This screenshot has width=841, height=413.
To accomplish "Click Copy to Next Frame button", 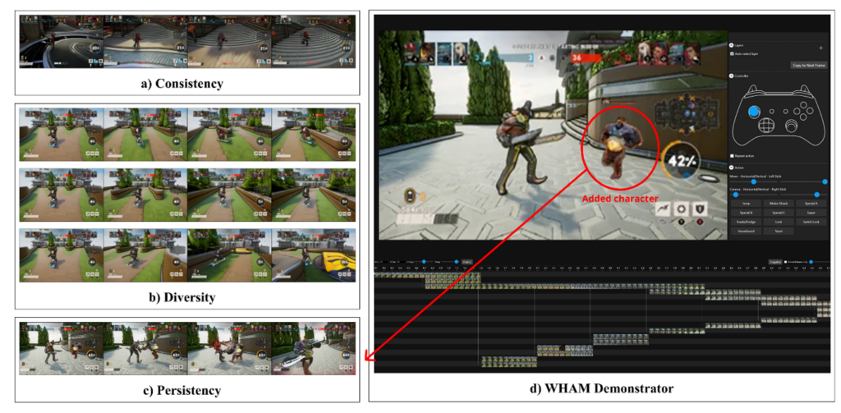I will click(x=807, y=65).
